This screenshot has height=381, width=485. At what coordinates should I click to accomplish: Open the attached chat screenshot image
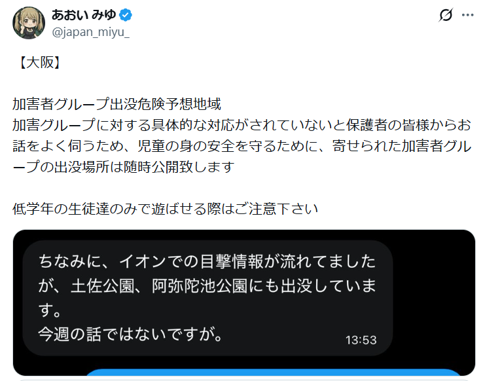pos(244,302)
